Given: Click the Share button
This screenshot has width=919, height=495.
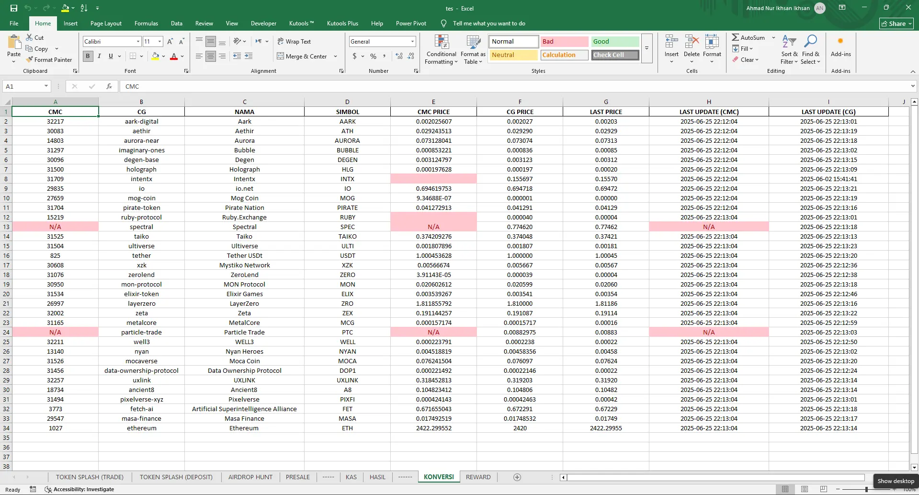Looking at the screenshot, I should coord(896,23).
